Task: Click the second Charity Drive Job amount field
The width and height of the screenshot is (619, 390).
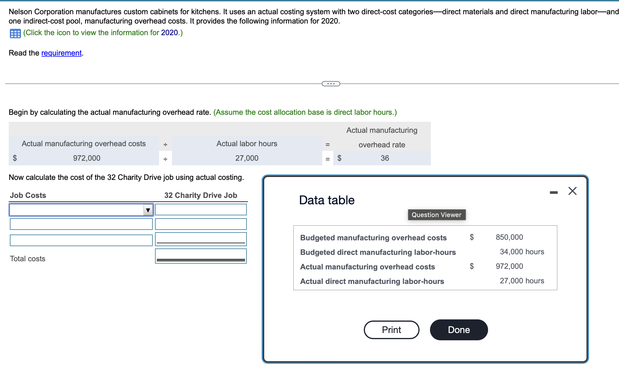Action: [x=201, y=224]
